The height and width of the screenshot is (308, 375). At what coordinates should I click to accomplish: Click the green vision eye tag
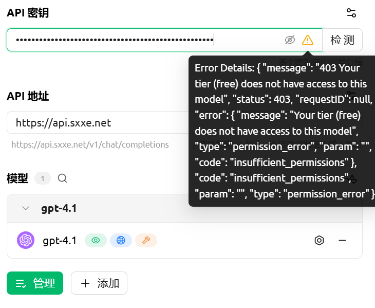(96, 240)
